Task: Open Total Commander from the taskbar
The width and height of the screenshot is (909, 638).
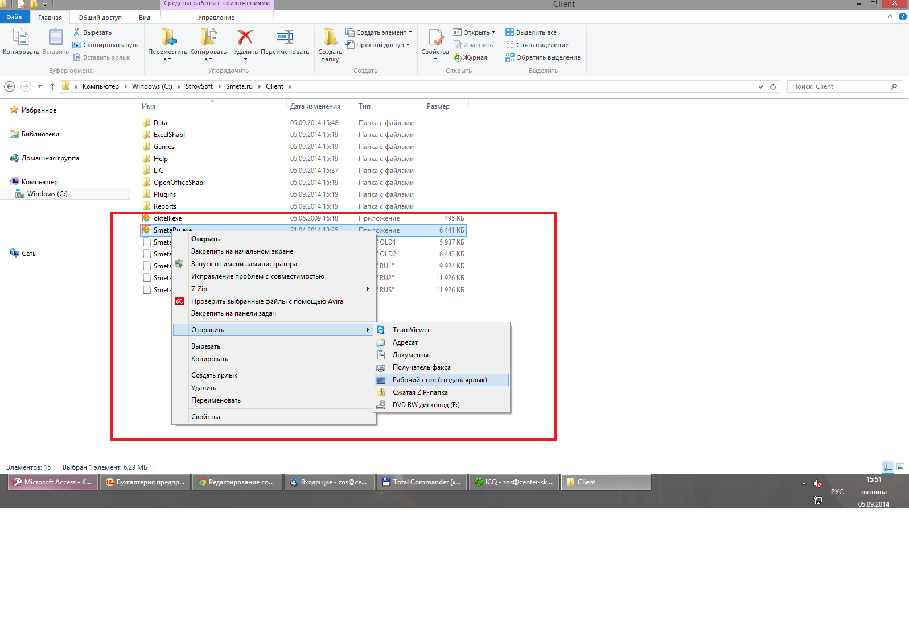Action: tap(422, 482)
